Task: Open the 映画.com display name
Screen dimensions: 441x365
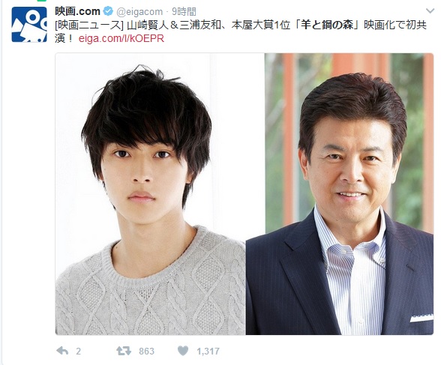Action: pyautogui.click(x=78, y=11)
